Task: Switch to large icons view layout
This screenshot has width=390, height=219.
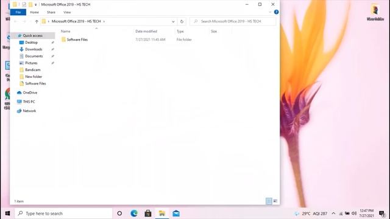Action: [x=275, y=201]
